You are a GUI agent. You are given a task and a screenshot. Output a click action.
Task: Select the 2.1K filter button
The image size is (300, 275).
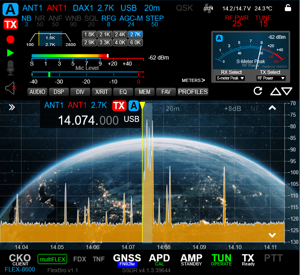[105, 34]
